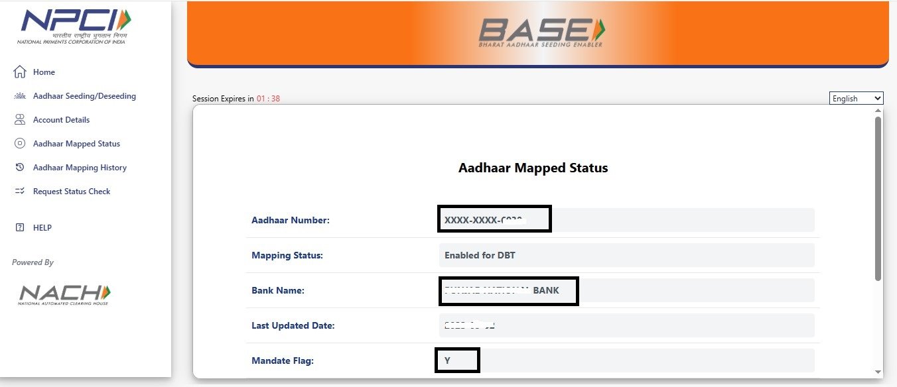Click the Request Status Check list icon
Image resolution: width=897 pixels, height=387 pixels.
[20, 191]
